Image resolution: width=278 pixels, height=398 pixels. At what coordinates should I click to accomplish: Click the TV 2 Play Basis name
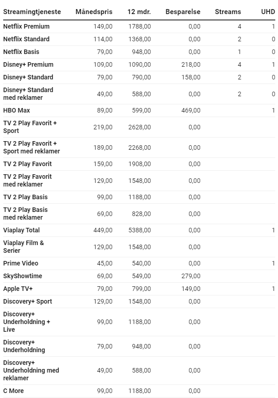click(x=25, y=197)
